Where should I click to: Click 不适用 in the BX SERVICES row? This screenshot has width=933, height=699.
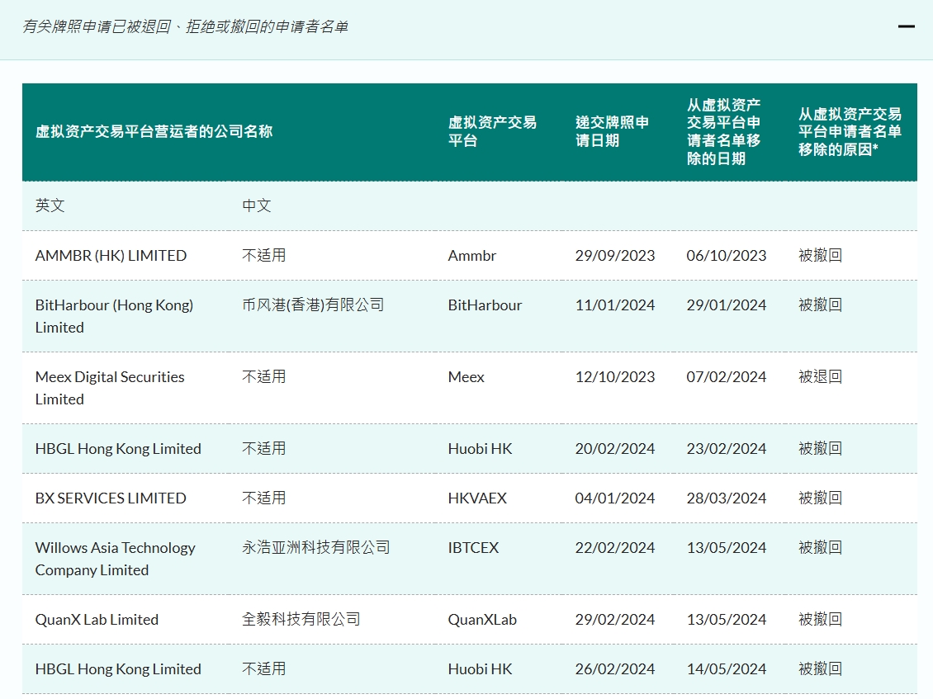pos(263,498)
